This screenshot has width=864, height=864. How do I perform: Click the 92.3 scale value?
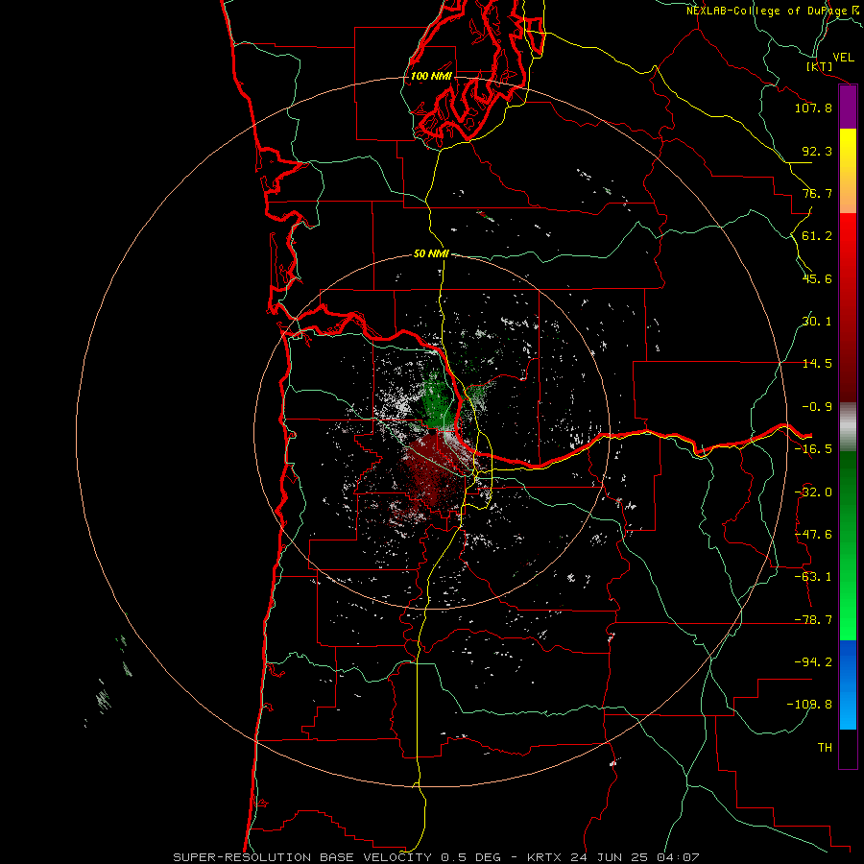817,151
